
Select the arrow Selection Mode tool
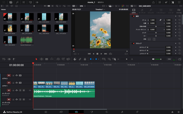tap(36, 59)
